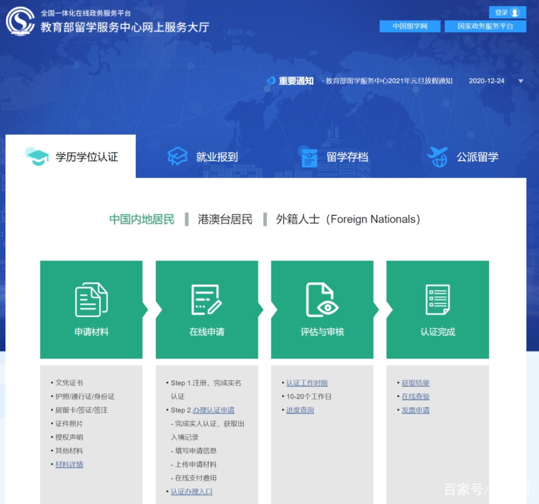This screenshot has width=539, height=504.
Task: Open the 发票申请 link
Action: click(416, 410)
